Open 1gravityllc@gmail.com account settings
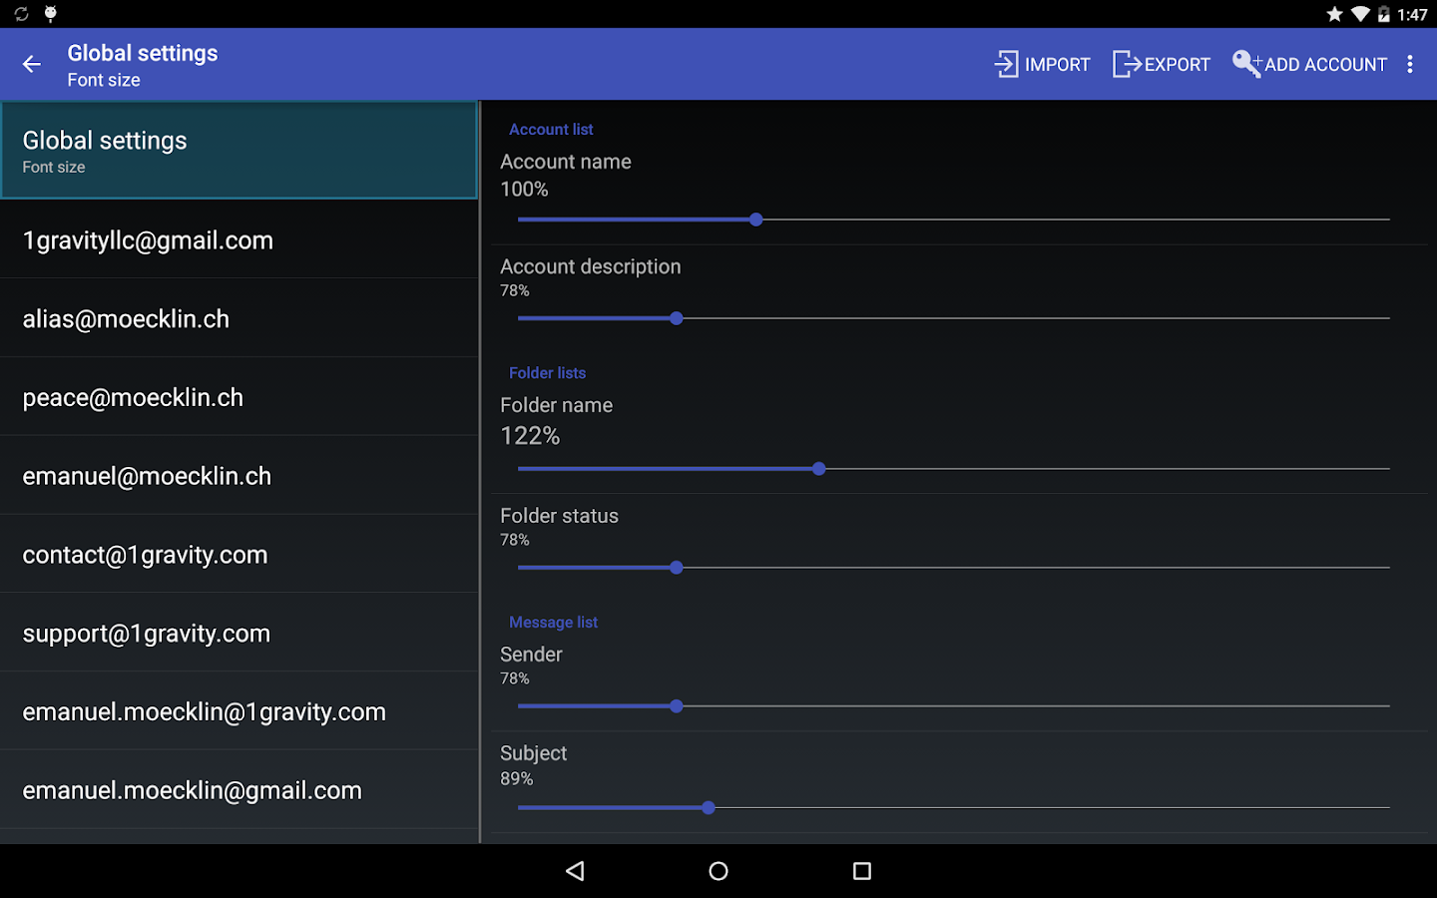Screen dimensions: 1437x898 [x=239, y=239]
